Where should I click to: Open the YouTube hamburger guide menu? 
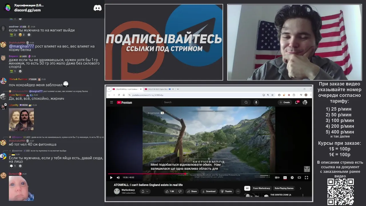[x=112, y=102]
